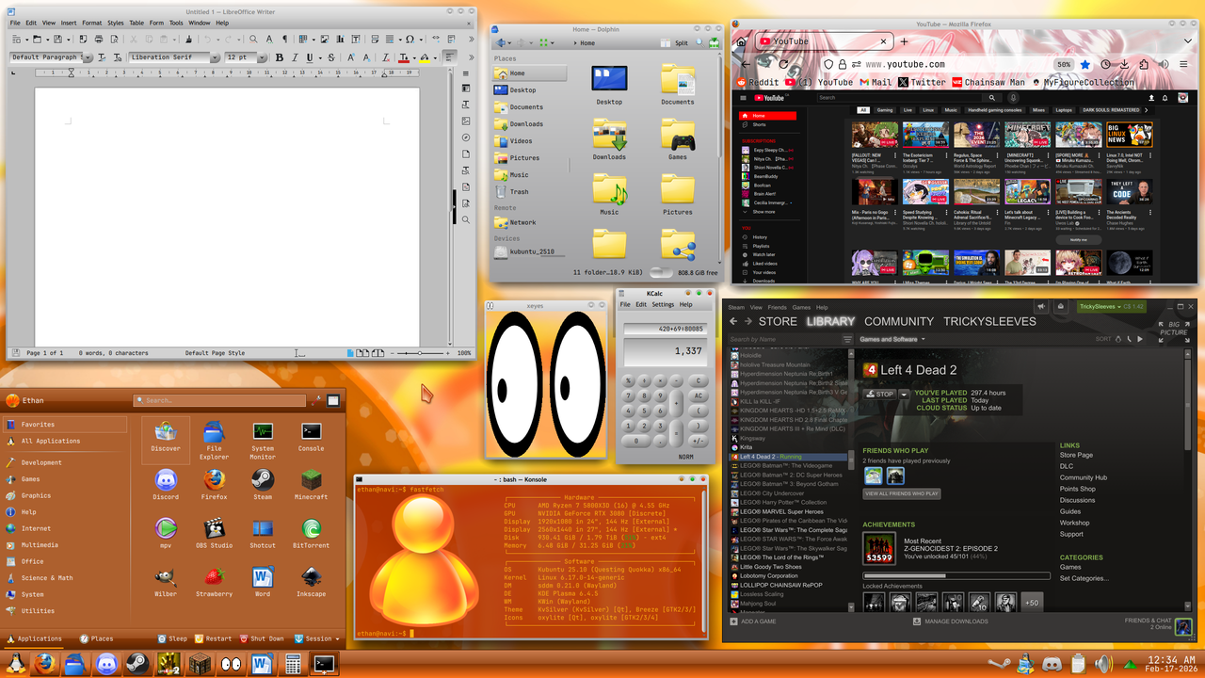Open the font color dropdown arrow in Writer
Image resolution: width=1205 pixels, height=678 pixels.
[414, 57]
